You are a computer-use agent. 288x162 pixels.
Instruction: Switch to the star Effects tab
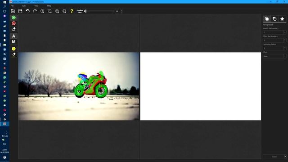(282, 18)
